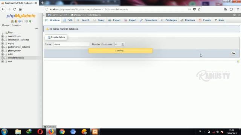241x135 pixels.
Task: Select sekolahterpadu database in tree
Action: (x=16, y=58)
